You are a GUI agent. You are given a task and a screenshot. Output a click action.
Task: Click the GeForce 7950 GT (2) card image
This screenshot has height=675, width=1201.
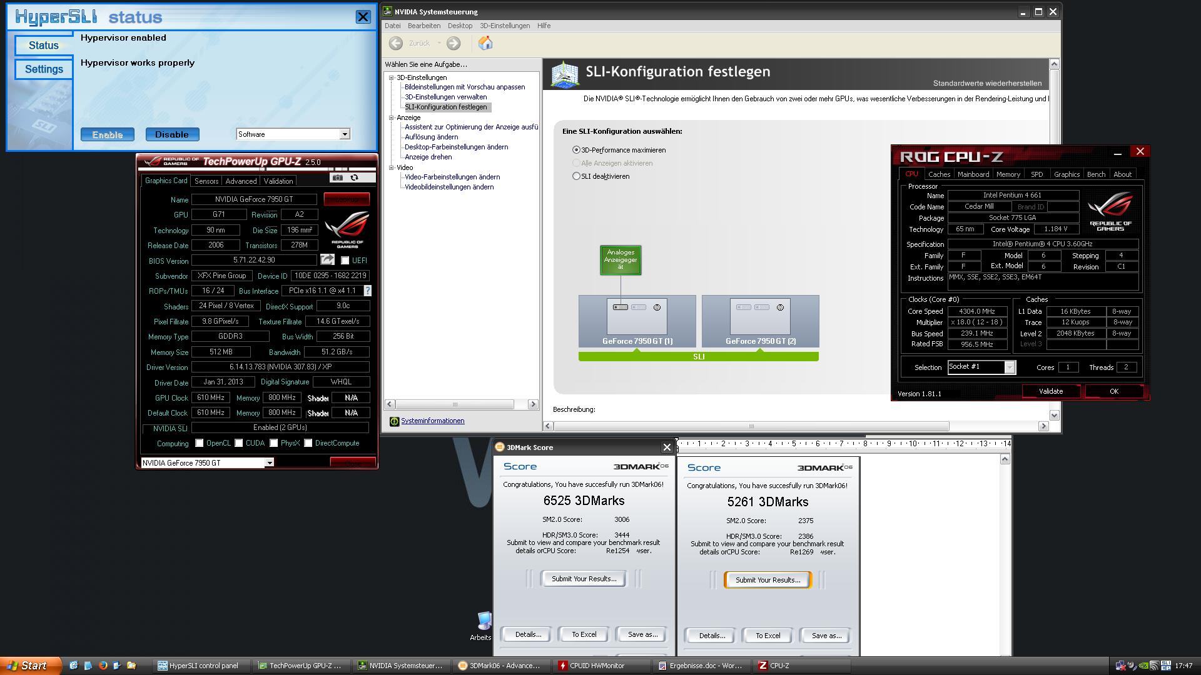[x=760, y=316]
